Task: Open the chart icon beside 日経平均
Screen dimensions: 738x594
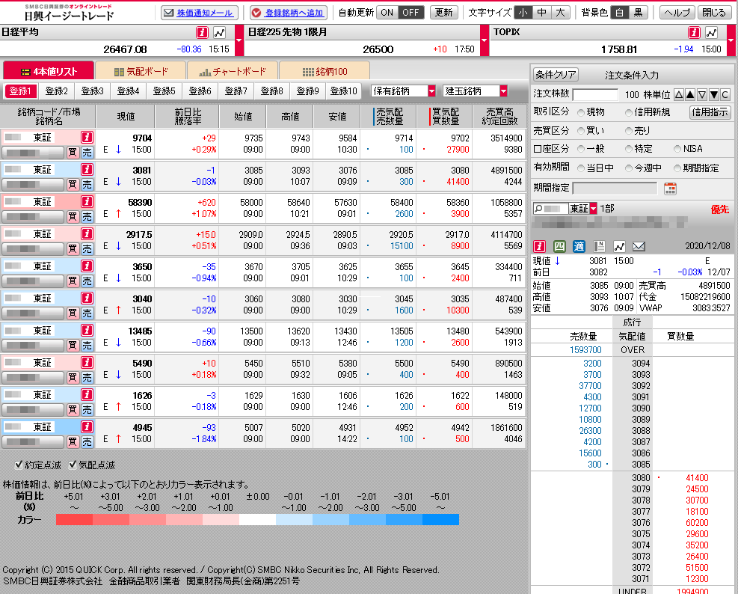Action: 219,33
